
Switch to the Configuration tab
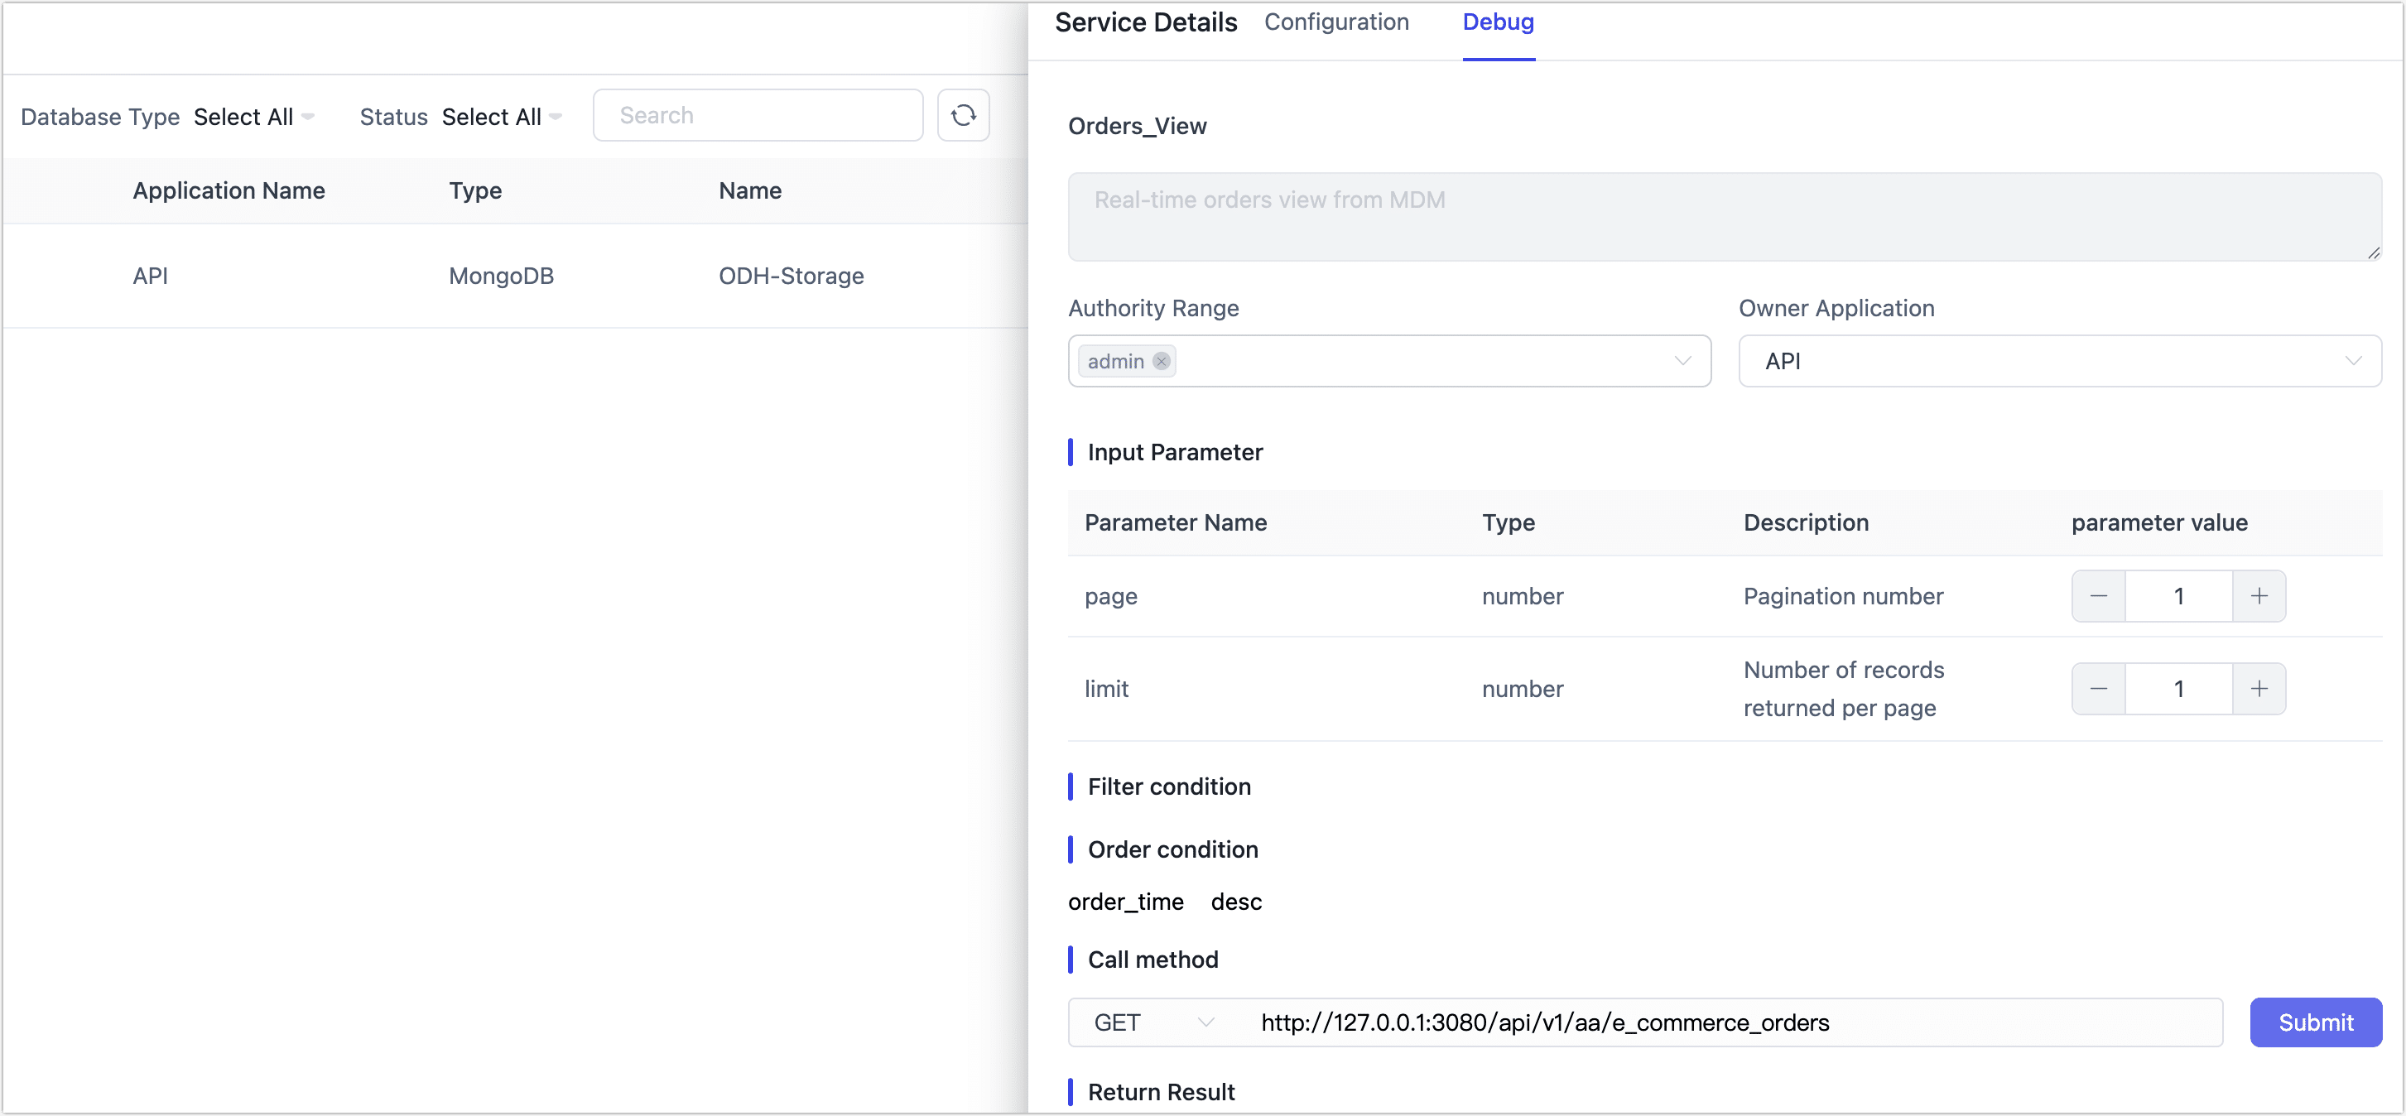pyautogui.click(x=1335, y=22)
